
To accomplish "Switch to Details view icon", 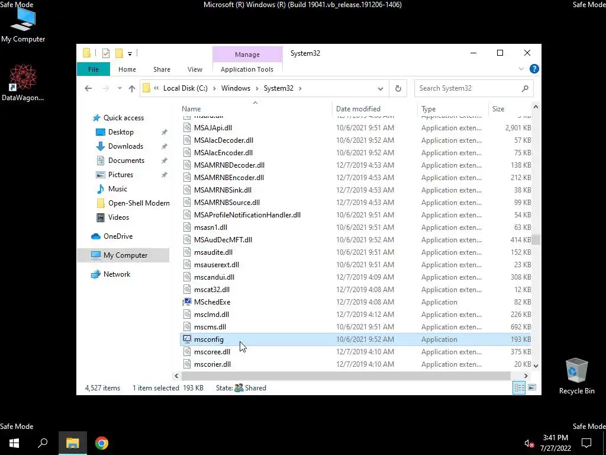I will 518,387.
